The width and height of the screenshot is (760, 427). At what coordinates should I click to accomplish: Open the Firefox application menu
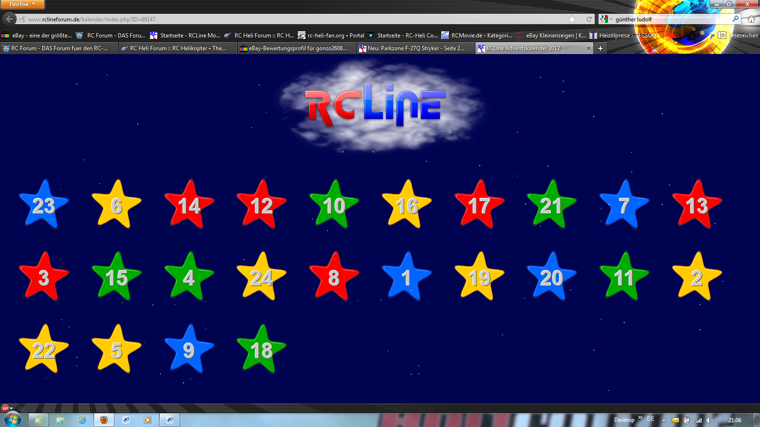coord(22,4)
